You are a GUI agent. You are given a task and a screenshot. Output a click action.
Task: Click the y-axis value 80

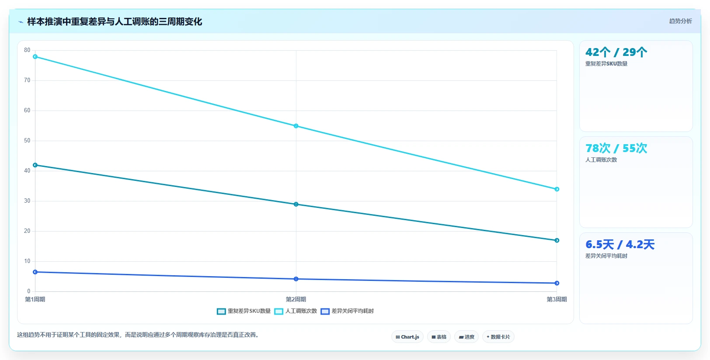(27, 50)
